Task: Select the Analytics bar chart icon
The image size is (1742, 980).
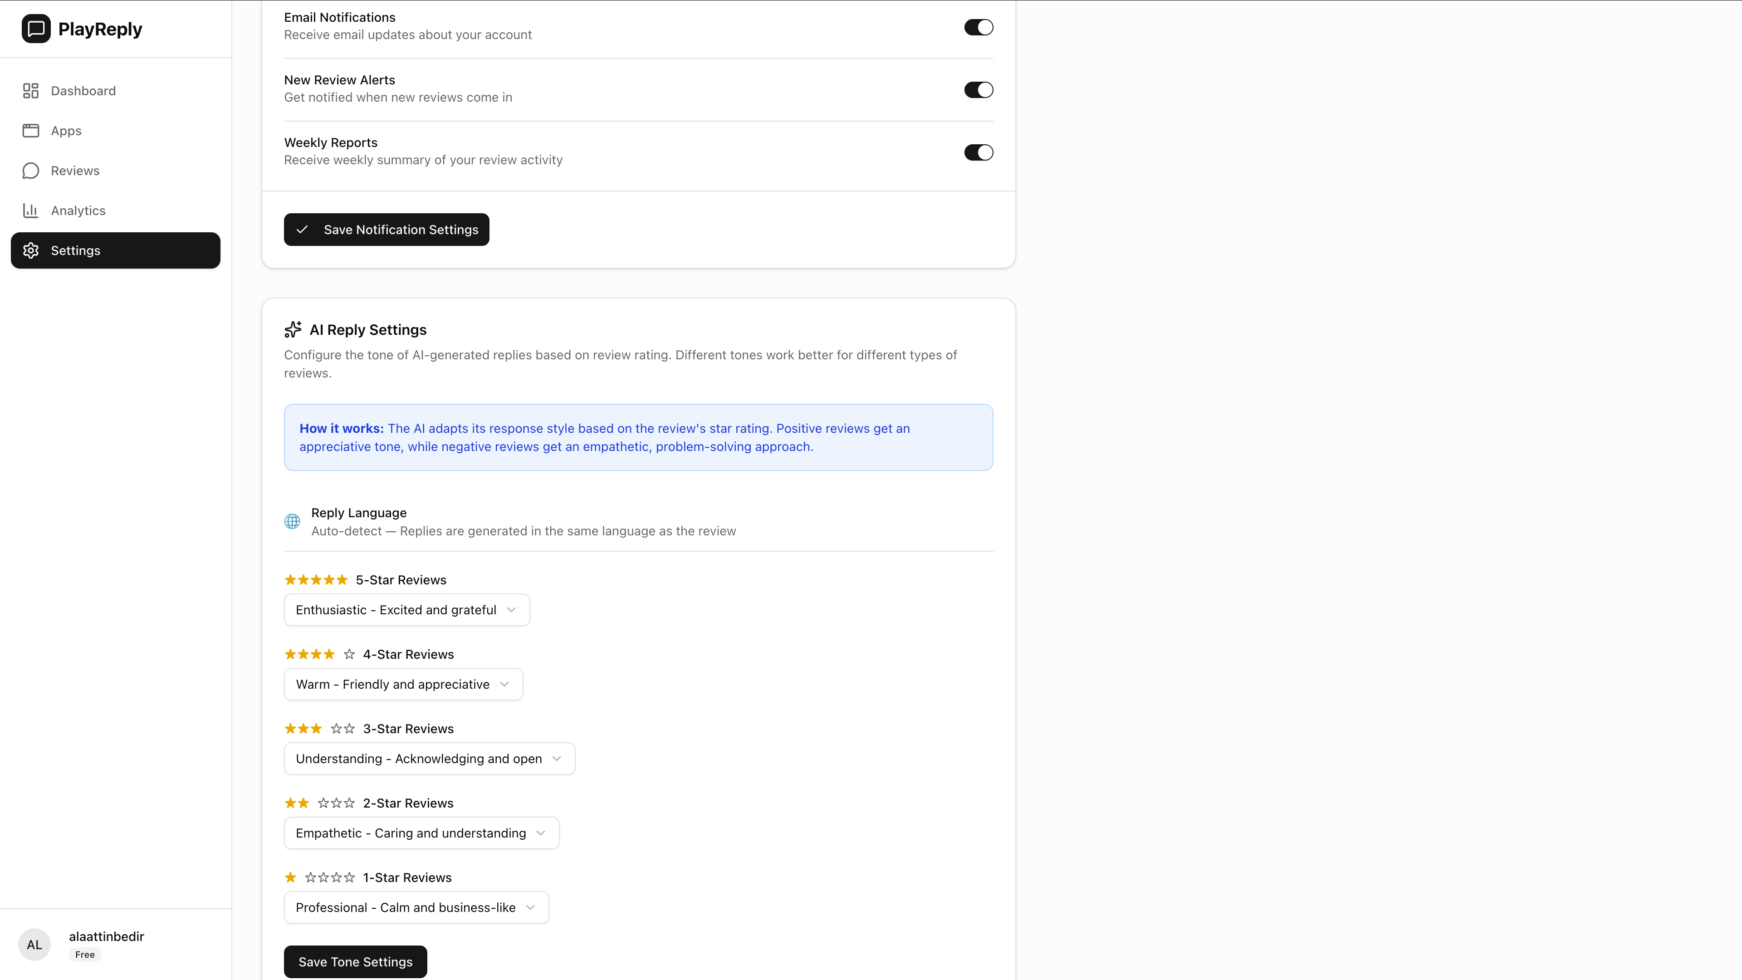Action: pos(31,211)
